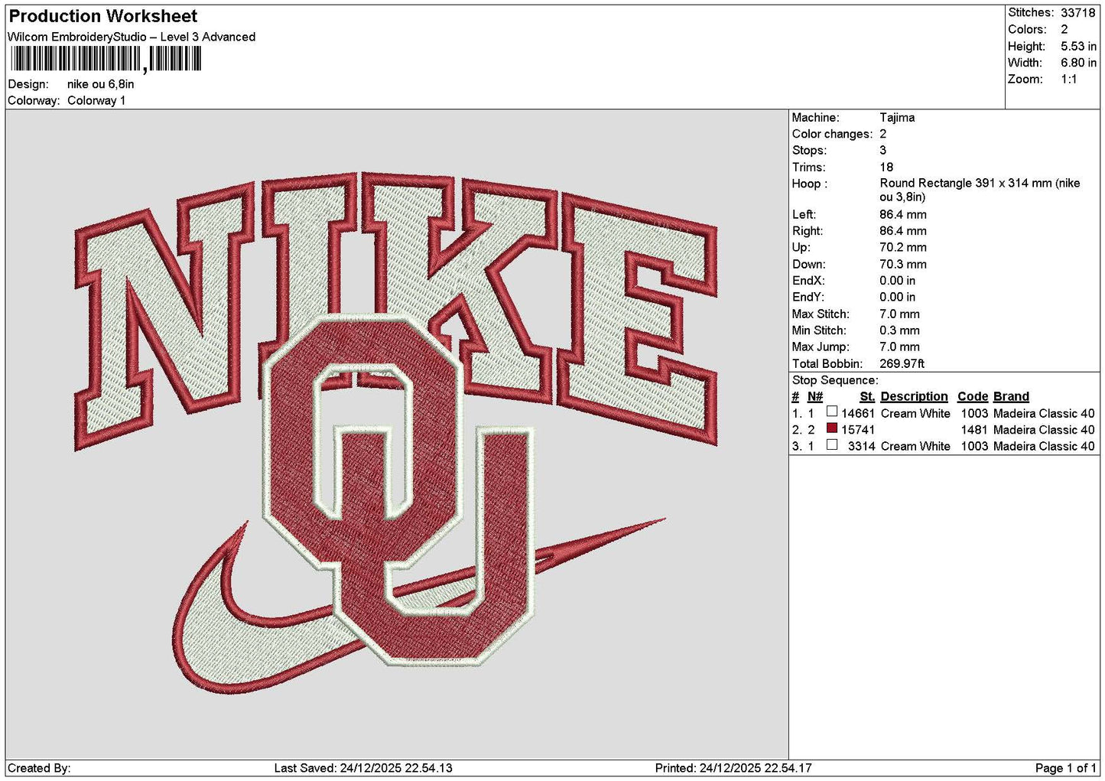1105x781 pixels.
Task: Click the stitch count '14661'
Action: (858, 413)
